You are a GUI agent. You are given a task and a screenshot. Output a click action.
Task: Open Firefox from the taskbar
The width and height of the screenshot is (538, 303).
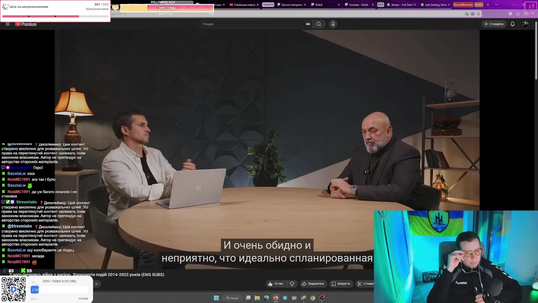pyautogui.click(x=276, y=298)
